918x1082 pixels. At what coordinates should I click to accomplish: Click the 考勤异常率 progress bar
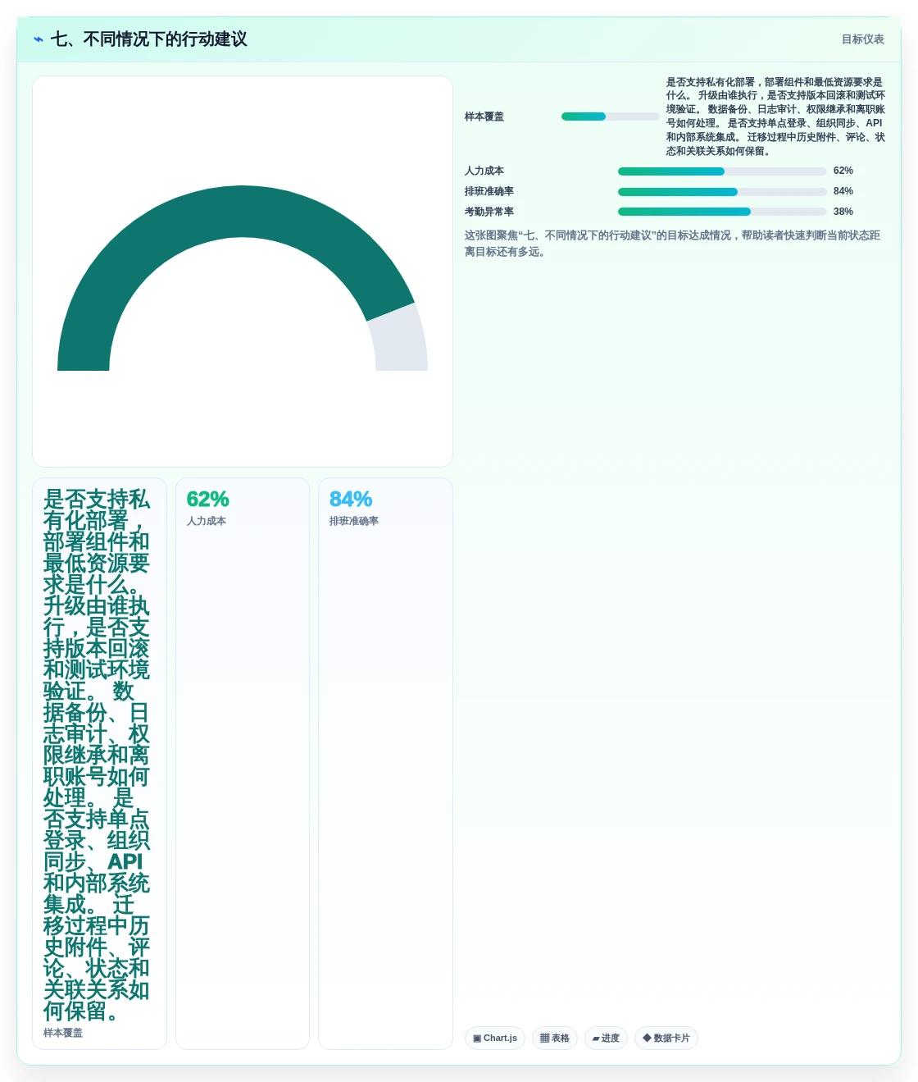click(x=722, y=212)
